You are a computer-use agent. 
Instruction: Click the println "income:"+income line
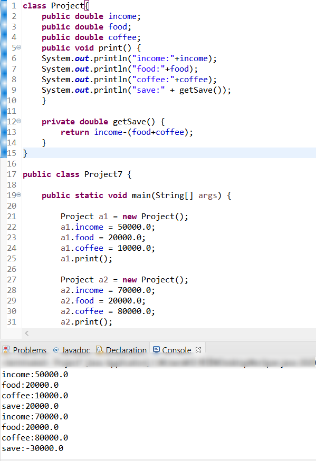click(129, 58)
